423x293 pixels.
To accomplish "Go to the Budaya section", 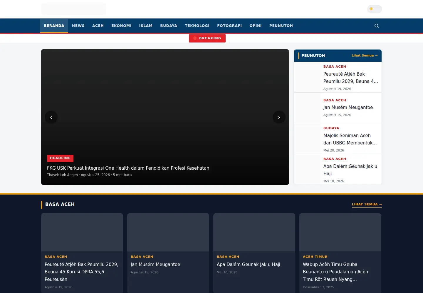I will (x=169, y=26).
